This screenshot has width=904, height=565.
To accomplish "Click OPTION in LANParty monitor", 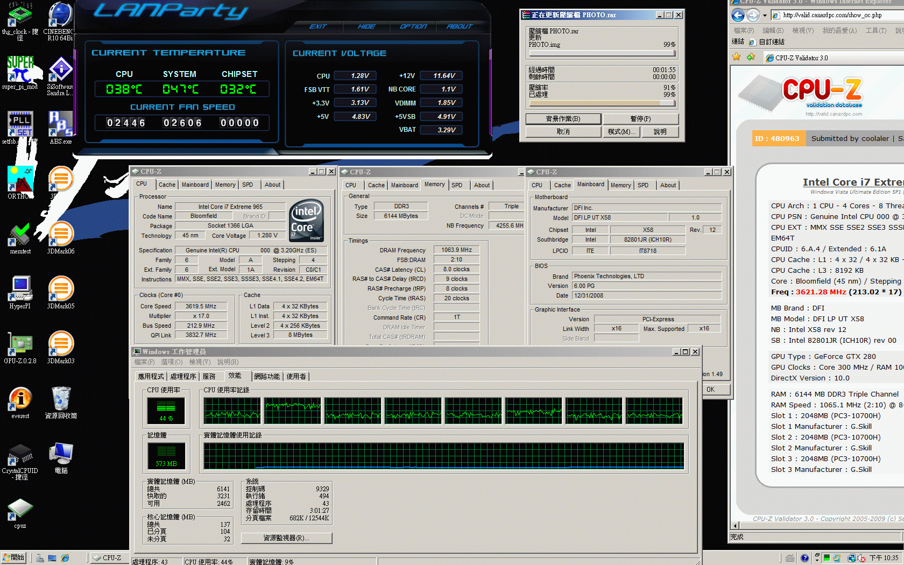I will [413, 26].
